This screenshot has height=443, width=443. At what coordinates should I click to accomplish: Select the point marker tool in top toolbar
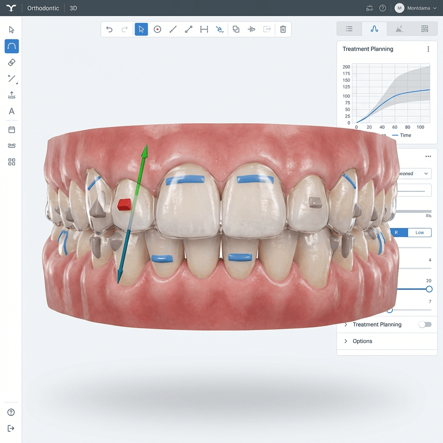coord(157,29)
